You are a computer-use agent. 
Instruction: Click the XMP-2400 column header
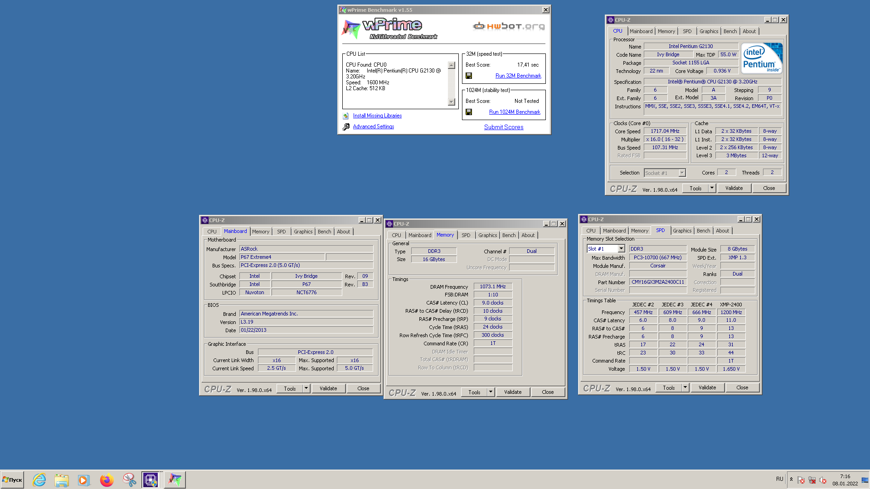pos(731,305)
